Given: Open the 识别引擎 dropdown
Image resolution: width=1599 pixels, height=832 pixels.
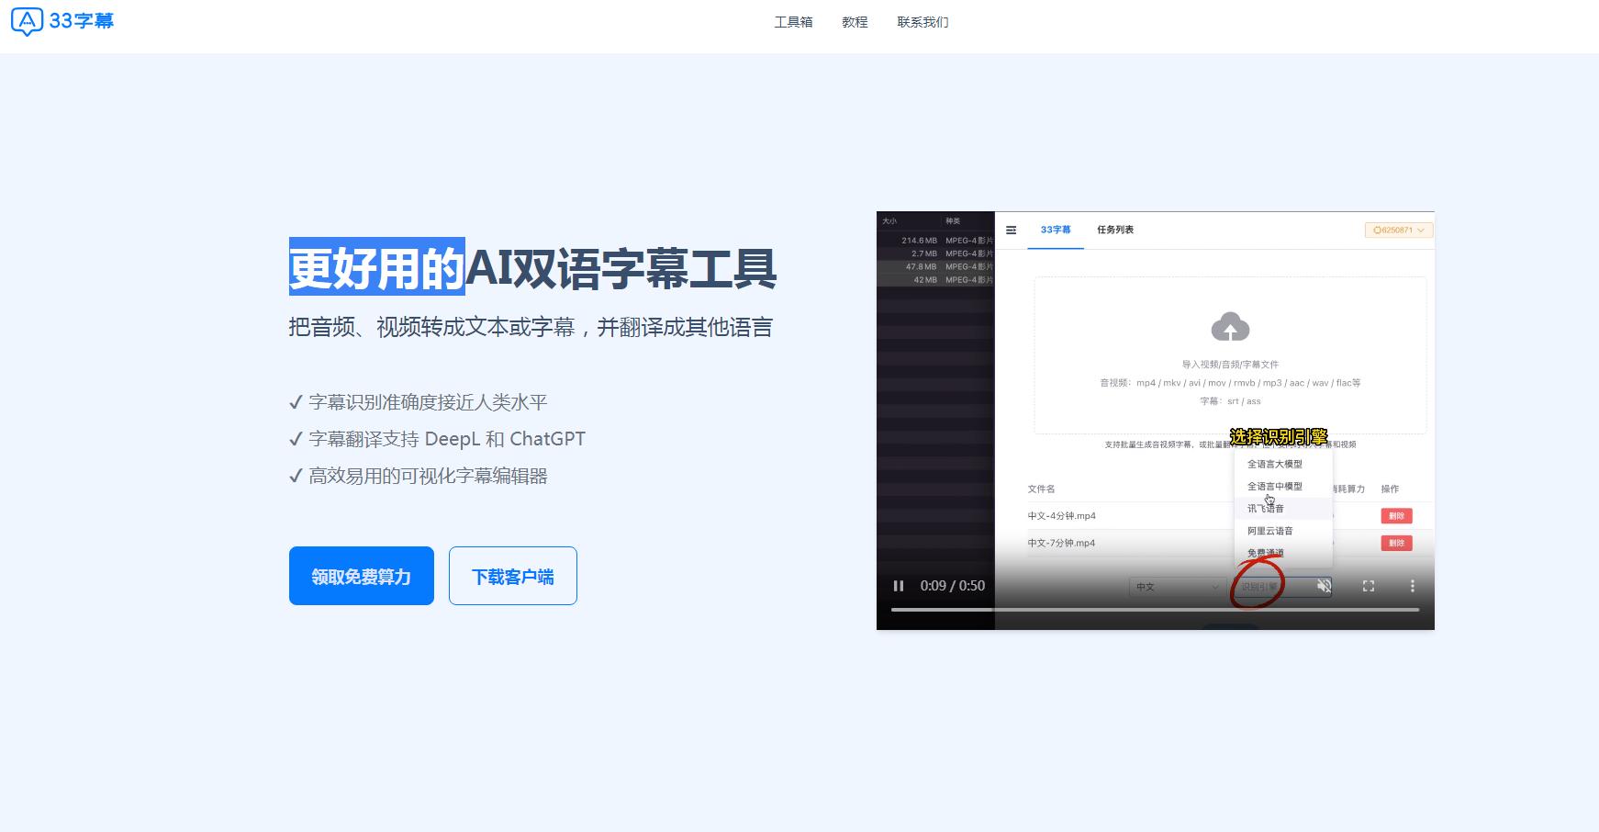Looking at the screenshot, I should pos(1280,587).
